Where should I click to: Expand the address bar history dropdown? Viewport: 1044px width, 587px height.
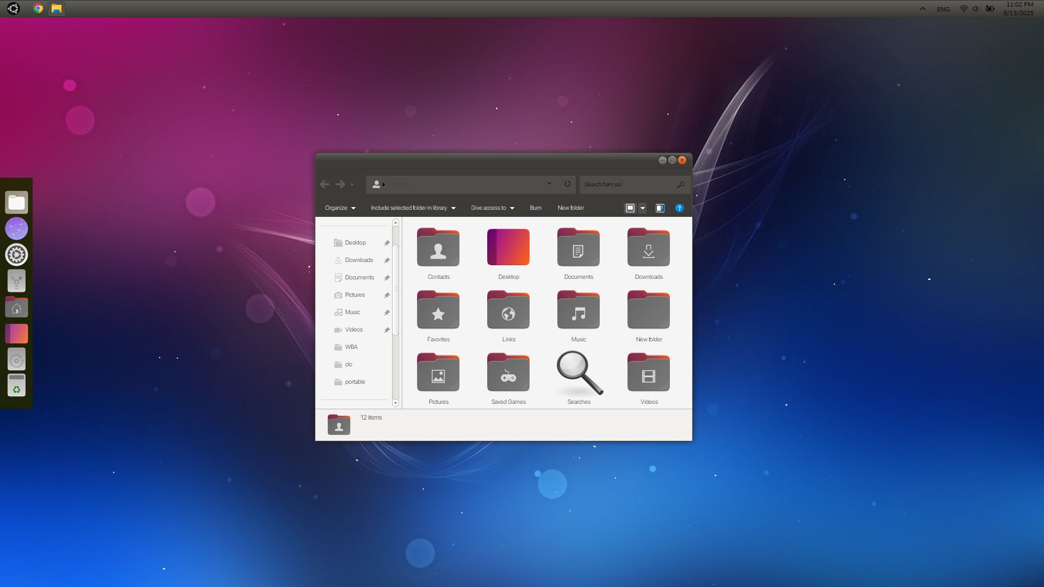point(549,184)
